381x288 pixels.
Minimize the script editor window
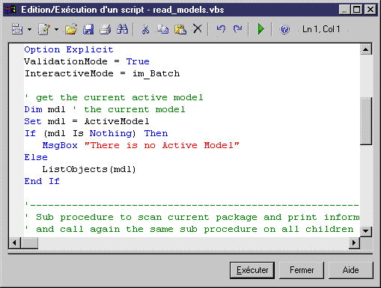coord(344,10)
